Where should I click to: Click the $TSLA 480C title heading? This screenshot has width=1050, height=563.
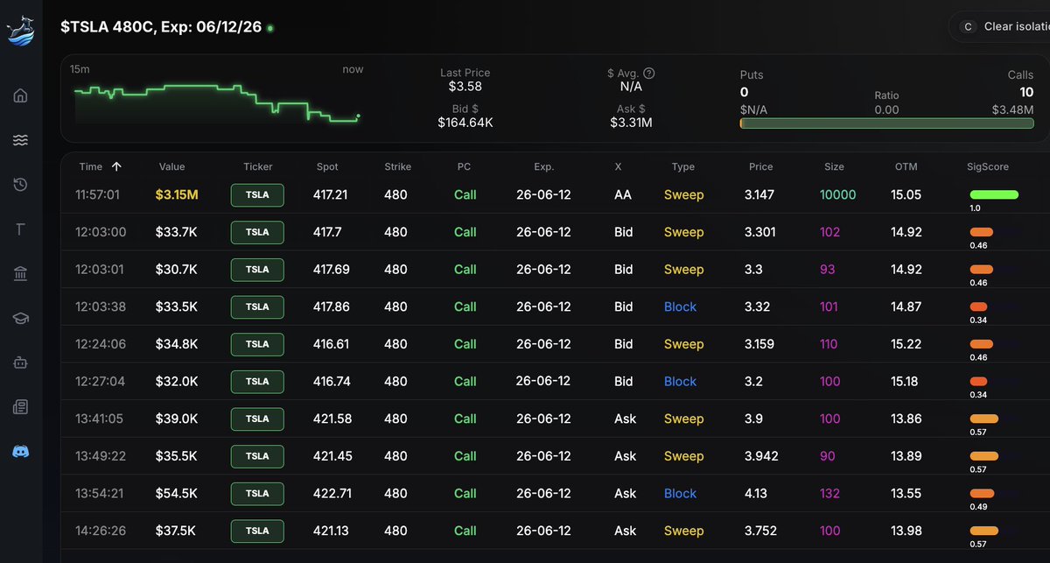point(161,28)
